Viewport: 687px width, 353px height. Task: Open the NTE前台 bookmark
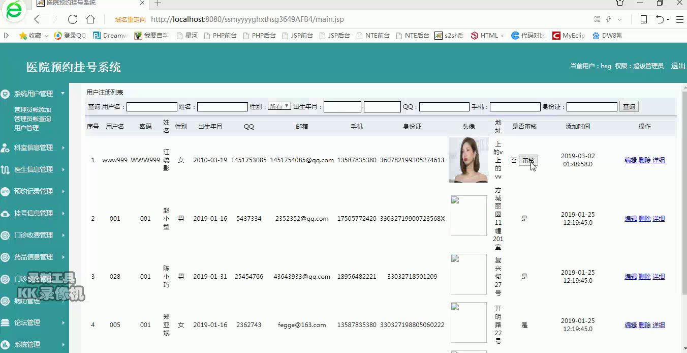tap(373, 36)
